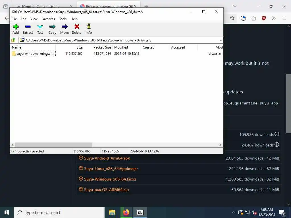Open the Firefox list all tabs dropdown
The height and width of the screenshot is (218, 291).
[235, 6]
